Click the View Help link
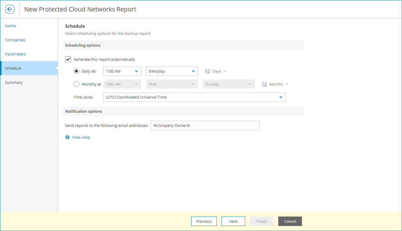The width and height of the screenshot is (402, 231). [x=81, y=137]
